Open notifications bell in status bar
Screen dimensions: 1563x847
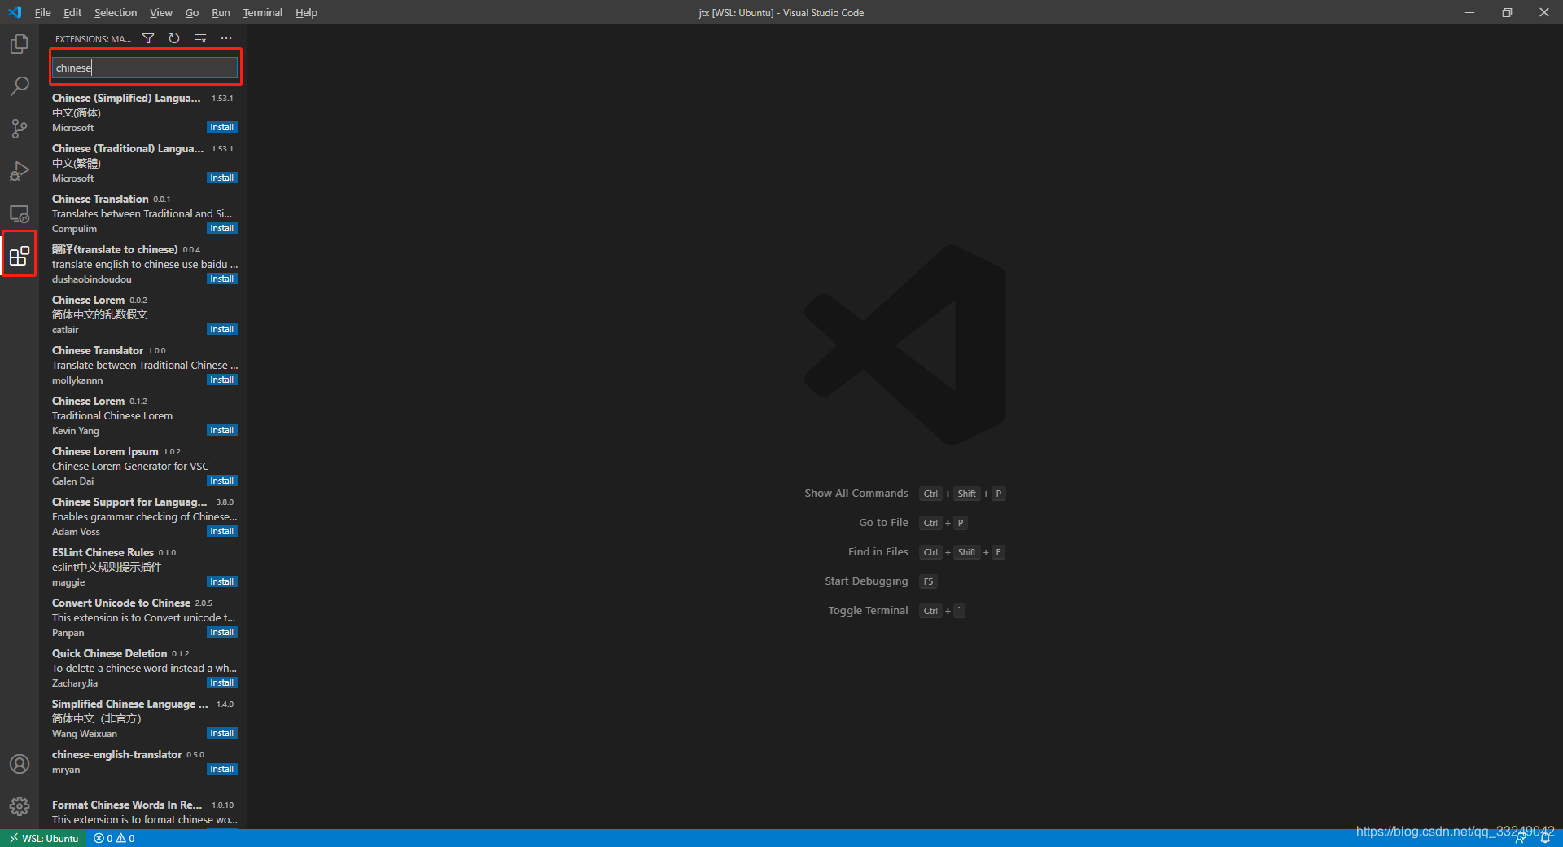click(x=1545, y=838)
